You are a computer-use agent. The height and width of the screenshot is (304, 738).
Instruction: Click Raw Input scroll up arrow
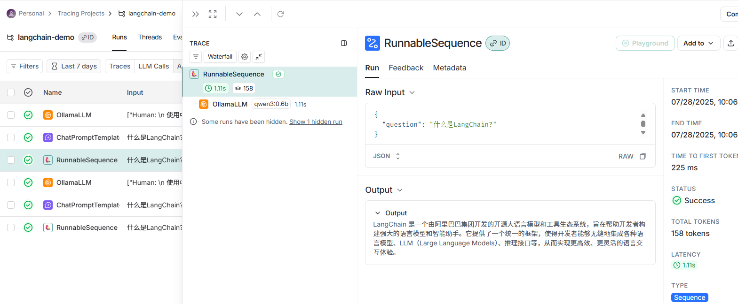coord(643,115)
